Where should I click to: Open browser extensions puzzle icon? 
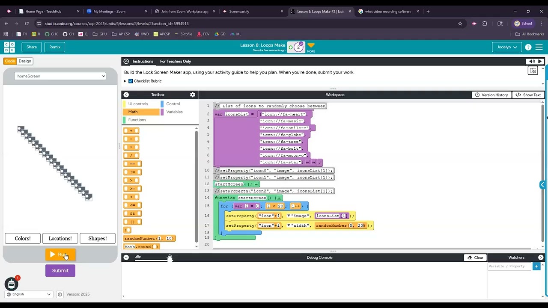point(485,24)
